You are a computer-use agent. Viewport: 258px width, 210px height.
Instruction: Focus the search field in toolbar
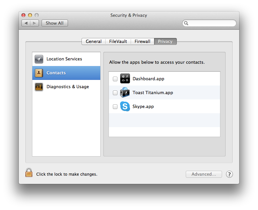[x=211, y=23]
